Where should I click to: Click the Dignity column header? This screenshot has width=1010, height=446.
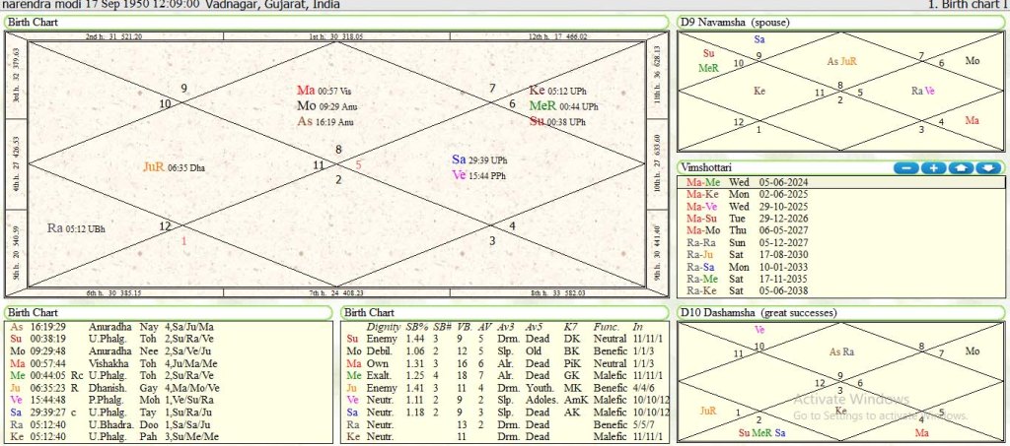[x=383, y=326]
